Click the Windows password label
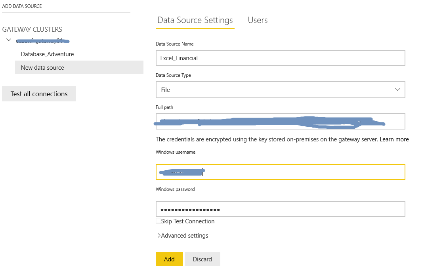 (175, 189)
